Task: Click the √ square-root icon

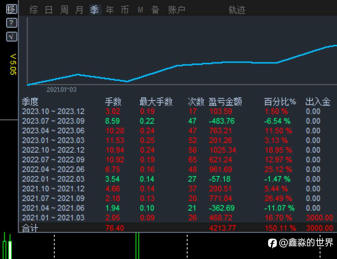Action: (x=11, y=36)
